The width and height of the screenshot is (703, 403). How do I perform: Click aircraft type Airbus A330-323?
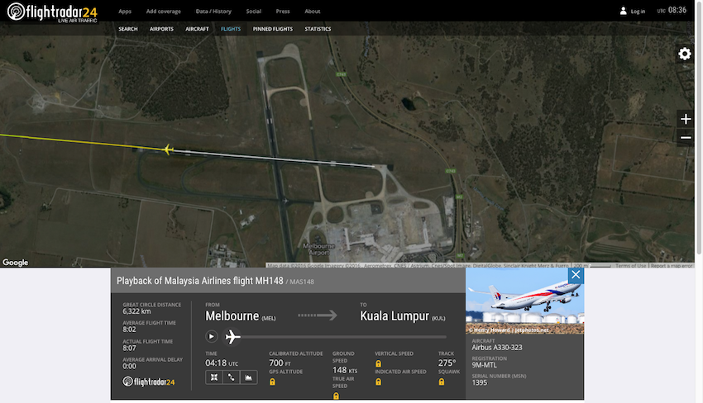[x=497, y=348]
